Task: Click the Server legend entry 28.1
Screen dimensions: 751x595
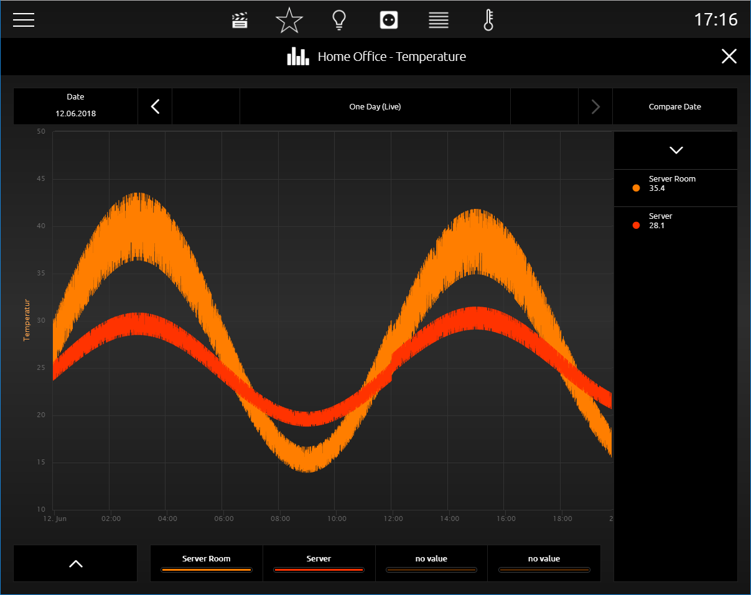Action: pos(676,225)
